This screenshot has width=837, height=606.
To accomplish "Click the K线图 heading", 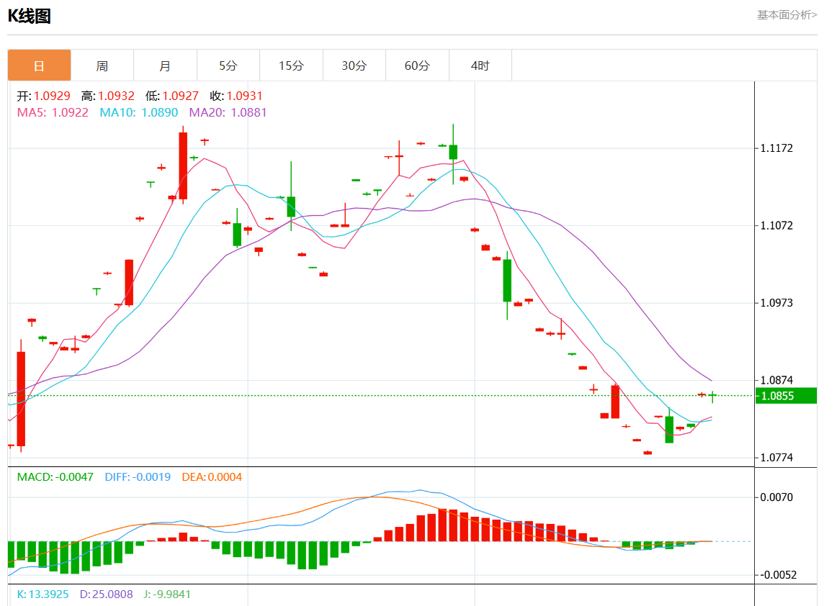I will [29, 16].
